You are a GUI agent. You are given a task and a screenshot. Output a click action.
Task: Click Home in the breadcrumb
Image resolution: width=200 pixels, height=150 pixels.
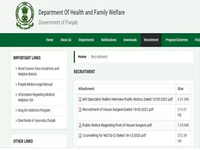(82, 57)
